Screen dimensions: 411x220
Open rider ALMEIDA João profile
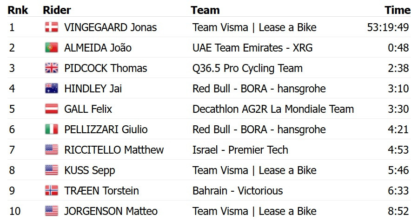[x=98, y=48]
